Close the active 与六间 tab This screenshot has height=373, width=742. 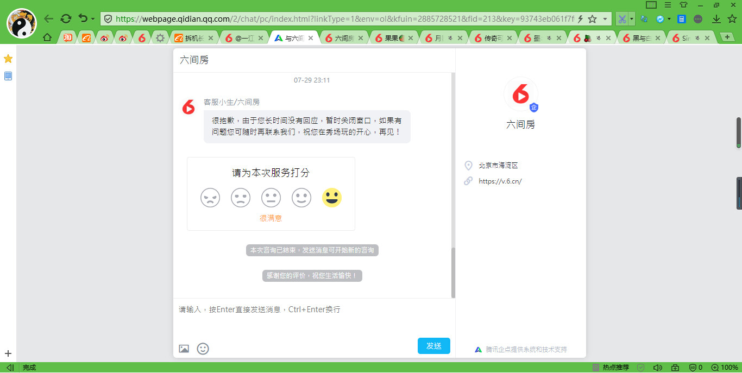310,38
